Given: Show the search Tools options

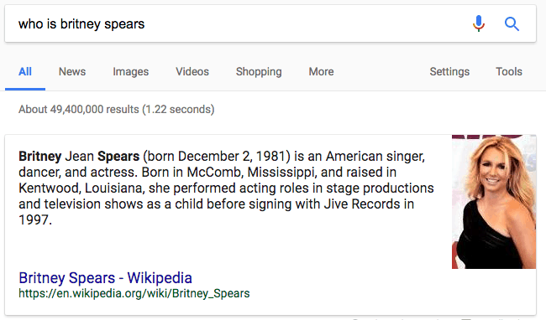Looking at the screenshot, I should (x=509, y=71).
